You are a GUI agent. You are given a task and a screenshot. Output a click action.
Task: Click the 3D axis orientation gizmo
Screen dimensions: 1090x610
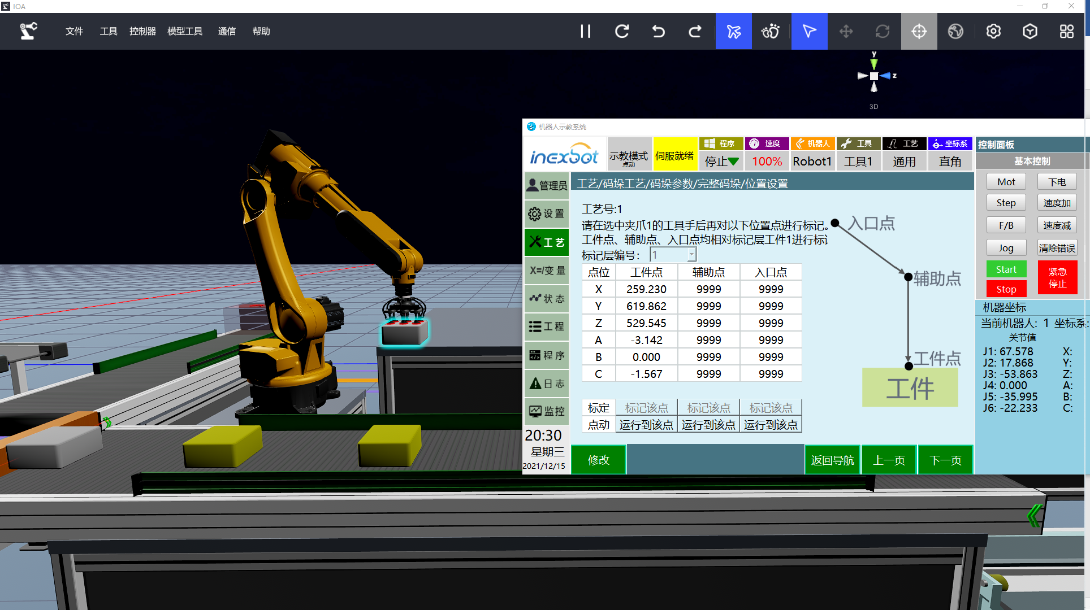point(874,76)
